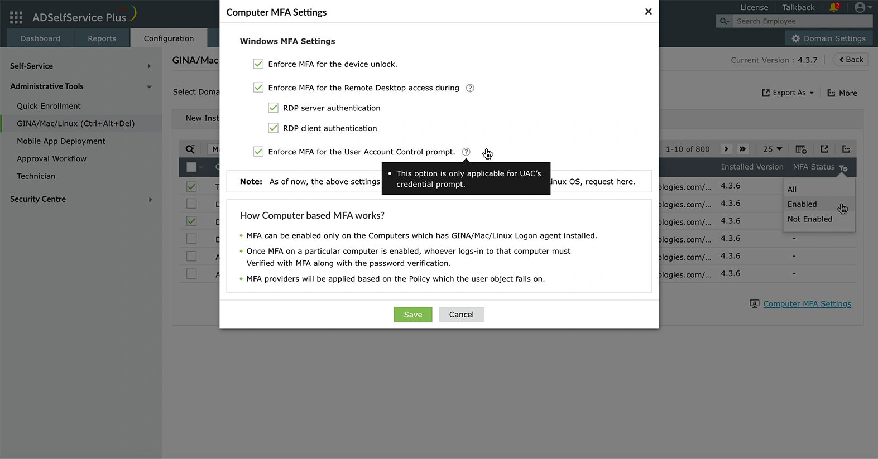878x459 pixels.
Task: Open the user profile account menu icon
Action: (x=860, y=7)
